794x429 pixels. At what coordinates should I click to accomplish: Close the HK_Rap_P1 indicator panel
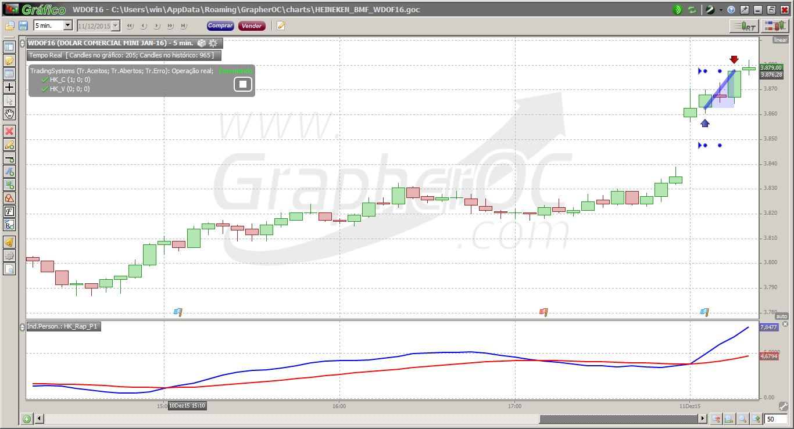tap(785, 324)
